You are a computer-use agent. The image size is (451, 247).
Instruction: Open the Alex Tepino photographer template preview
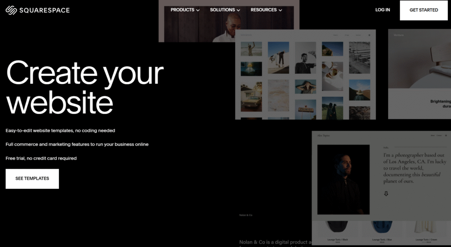tap(381, 176)
